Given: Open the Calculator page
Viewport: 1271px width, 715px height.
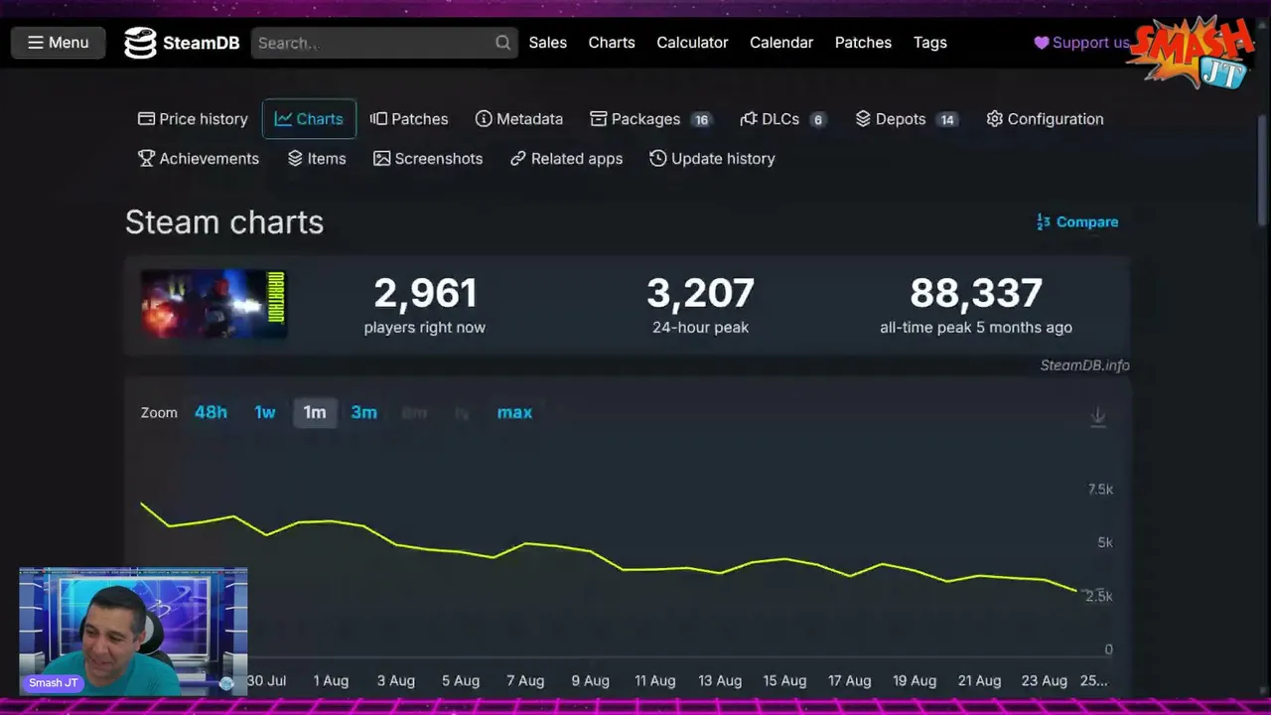Looking at the screenshot, I should (692, 43).
